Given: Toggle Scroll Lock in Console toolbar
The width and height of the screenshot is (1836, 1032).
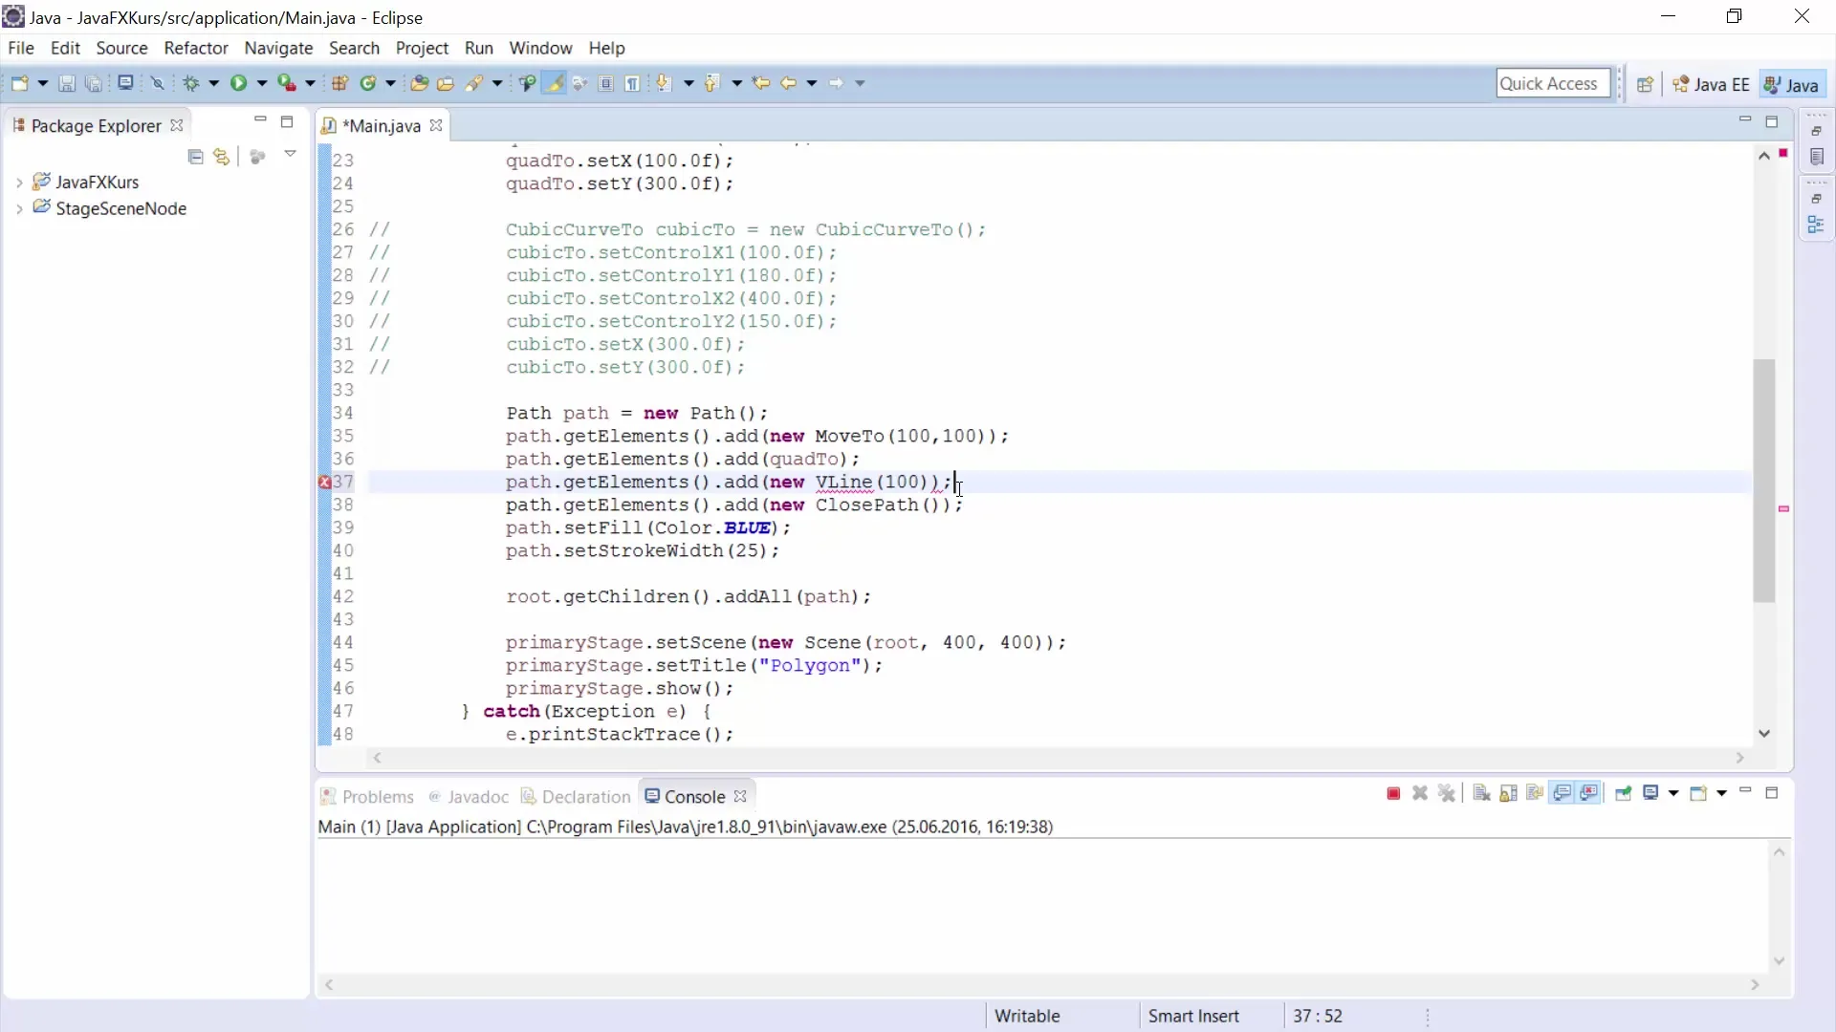Looking at the screenshot, I should point(1508,794).
